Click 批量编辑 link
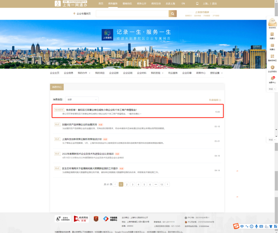Screen dimensions: 278x233 pos(215,100)
